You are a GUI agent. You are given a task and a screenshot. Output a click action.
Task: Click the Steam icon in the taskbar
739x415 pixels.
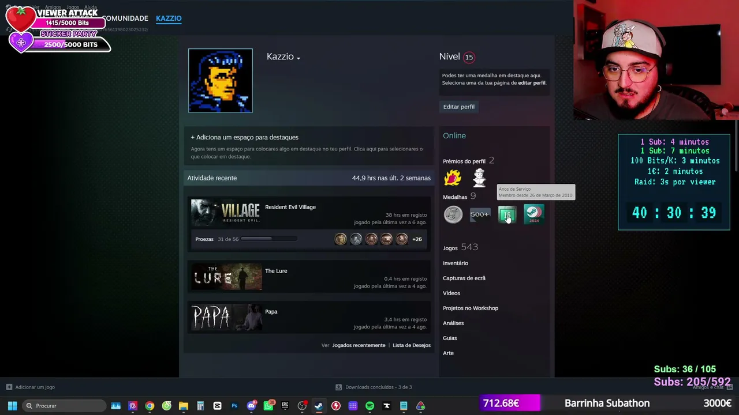click(319, 406)
